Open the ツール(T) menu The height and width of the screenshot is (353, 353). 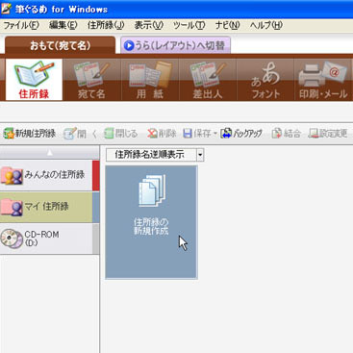[189, 25]
